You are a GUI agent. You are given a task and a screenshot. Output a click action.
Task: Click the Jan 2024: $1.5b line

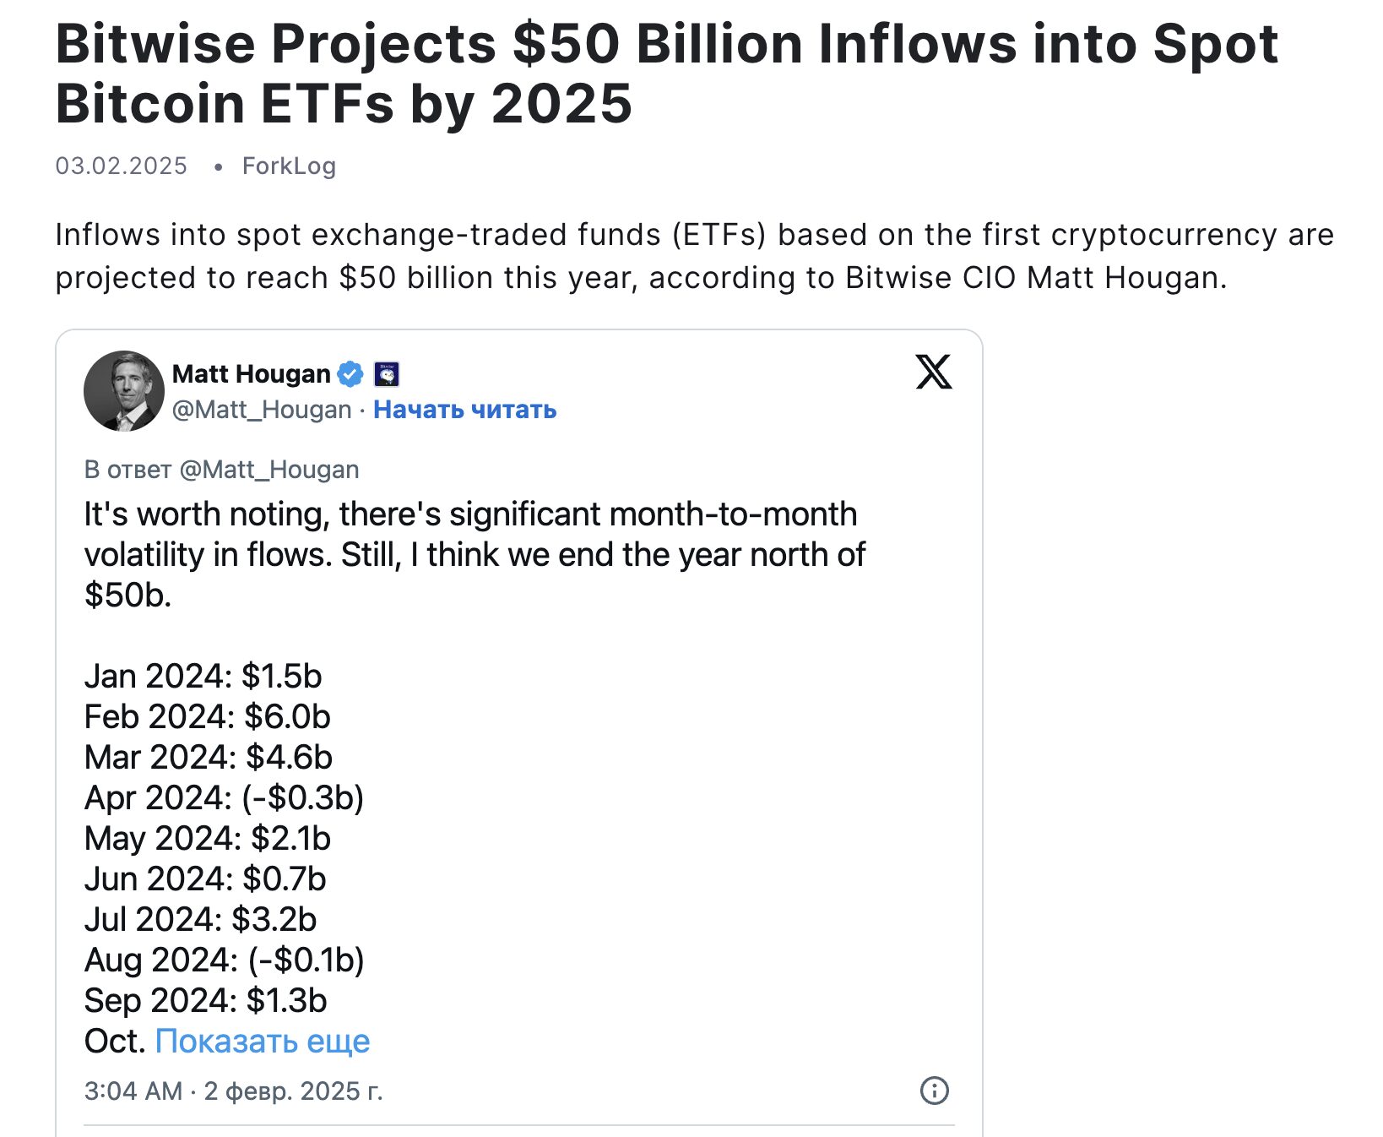(203, 677)
